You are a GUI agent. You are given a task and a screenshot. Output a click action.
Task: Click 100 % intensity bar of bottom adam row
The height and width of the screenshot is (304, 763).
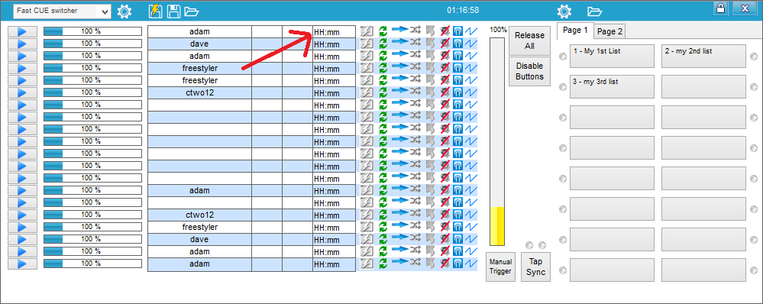pyautogui.click(x=92, y=264)
